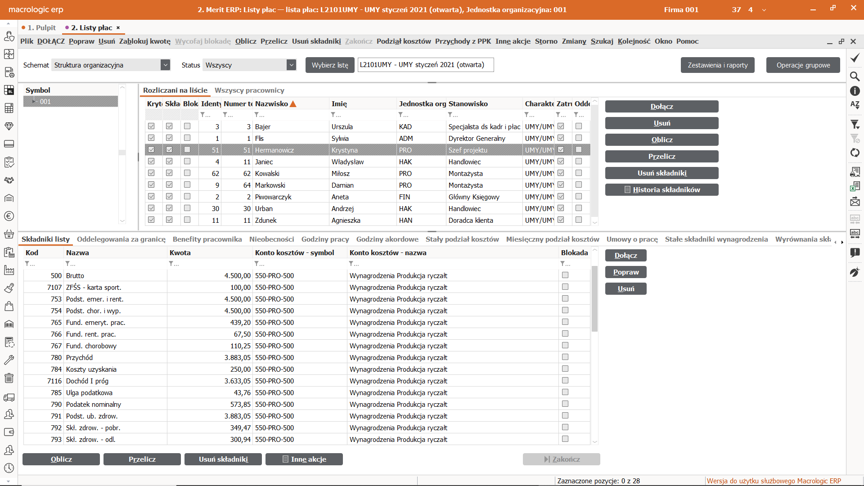Click the filter funnel icon
The height and width of the screenshot is (486, 864).
pyautogui.click(x=855, y=125)
